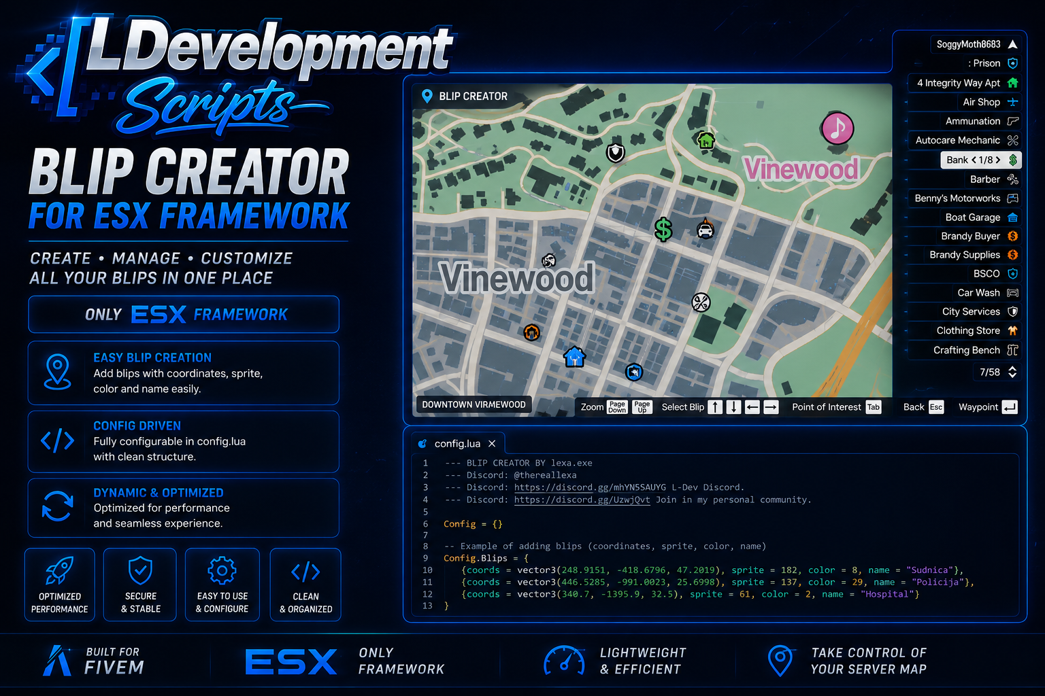Select the Bank row in blip list

pyautogui.click(x=981, y=160)
